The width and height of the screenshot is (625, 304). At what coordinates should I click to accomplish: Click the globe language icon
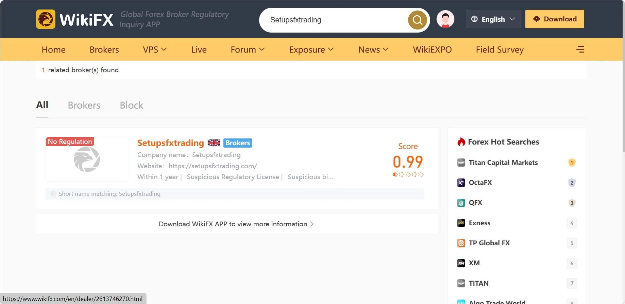coord(474,19)
